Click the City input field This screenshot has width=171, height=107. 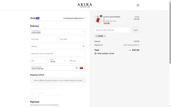[x=39, y=61]
